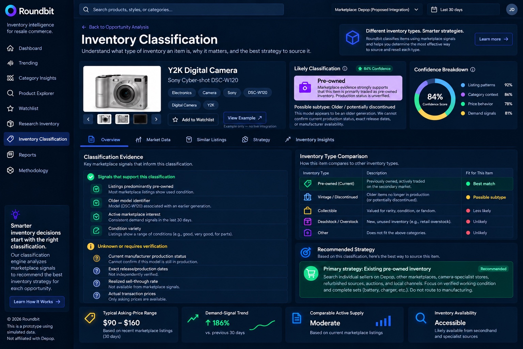Click icon beside Older model identifier
Viewport: 523px width, 349px height.
pyautogui.click(x=96, y=203)
